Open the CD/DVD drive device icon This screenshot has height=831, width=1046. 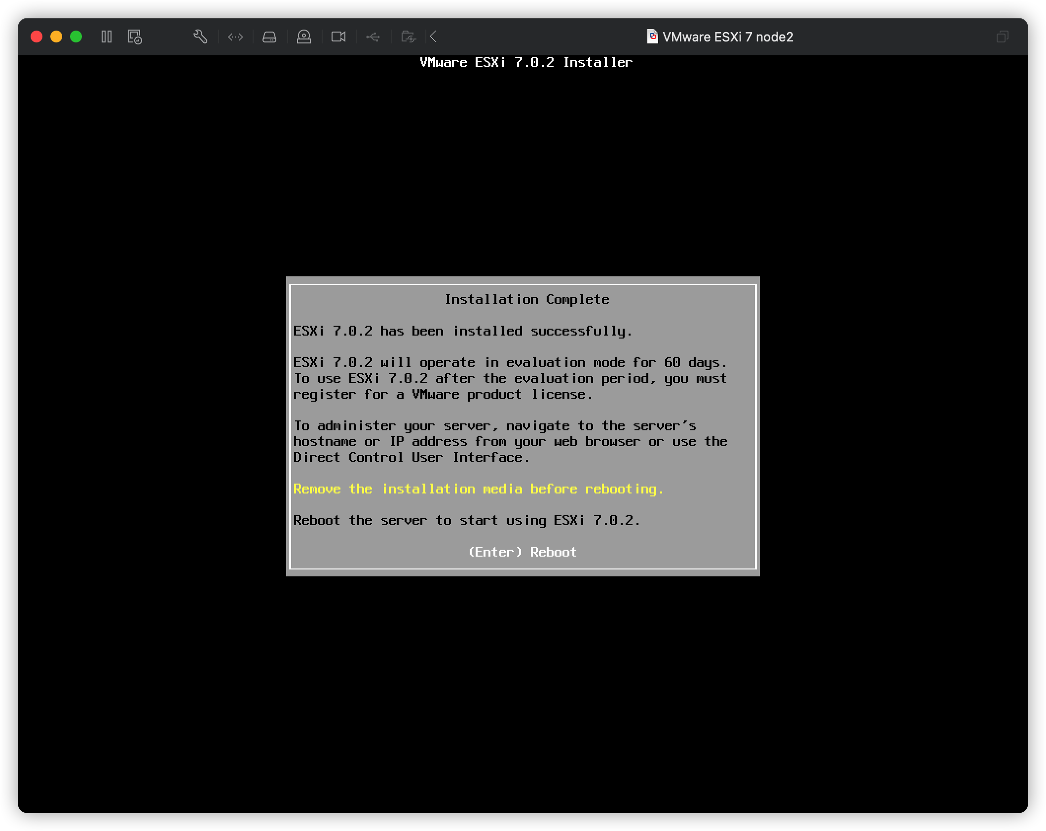[304, 37]
